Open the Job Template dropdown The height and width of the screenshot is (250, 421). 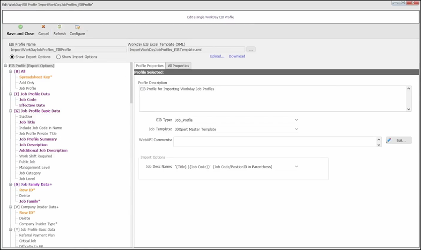pos(296,129)
